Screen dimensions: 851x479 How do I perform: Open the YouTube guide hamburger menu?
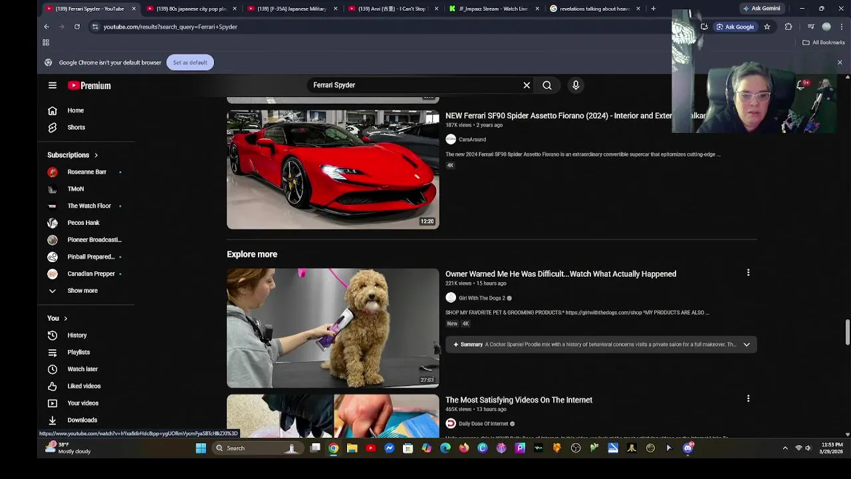[x=53, y=85]
